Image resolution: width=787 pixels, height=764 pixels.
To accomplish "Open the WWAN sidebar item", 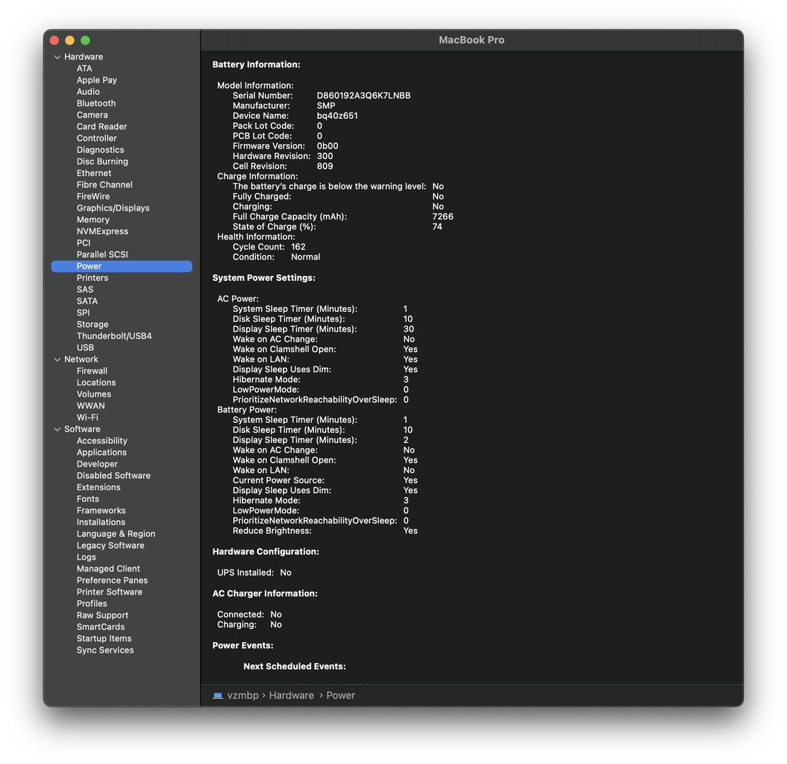I will [91, 405].
